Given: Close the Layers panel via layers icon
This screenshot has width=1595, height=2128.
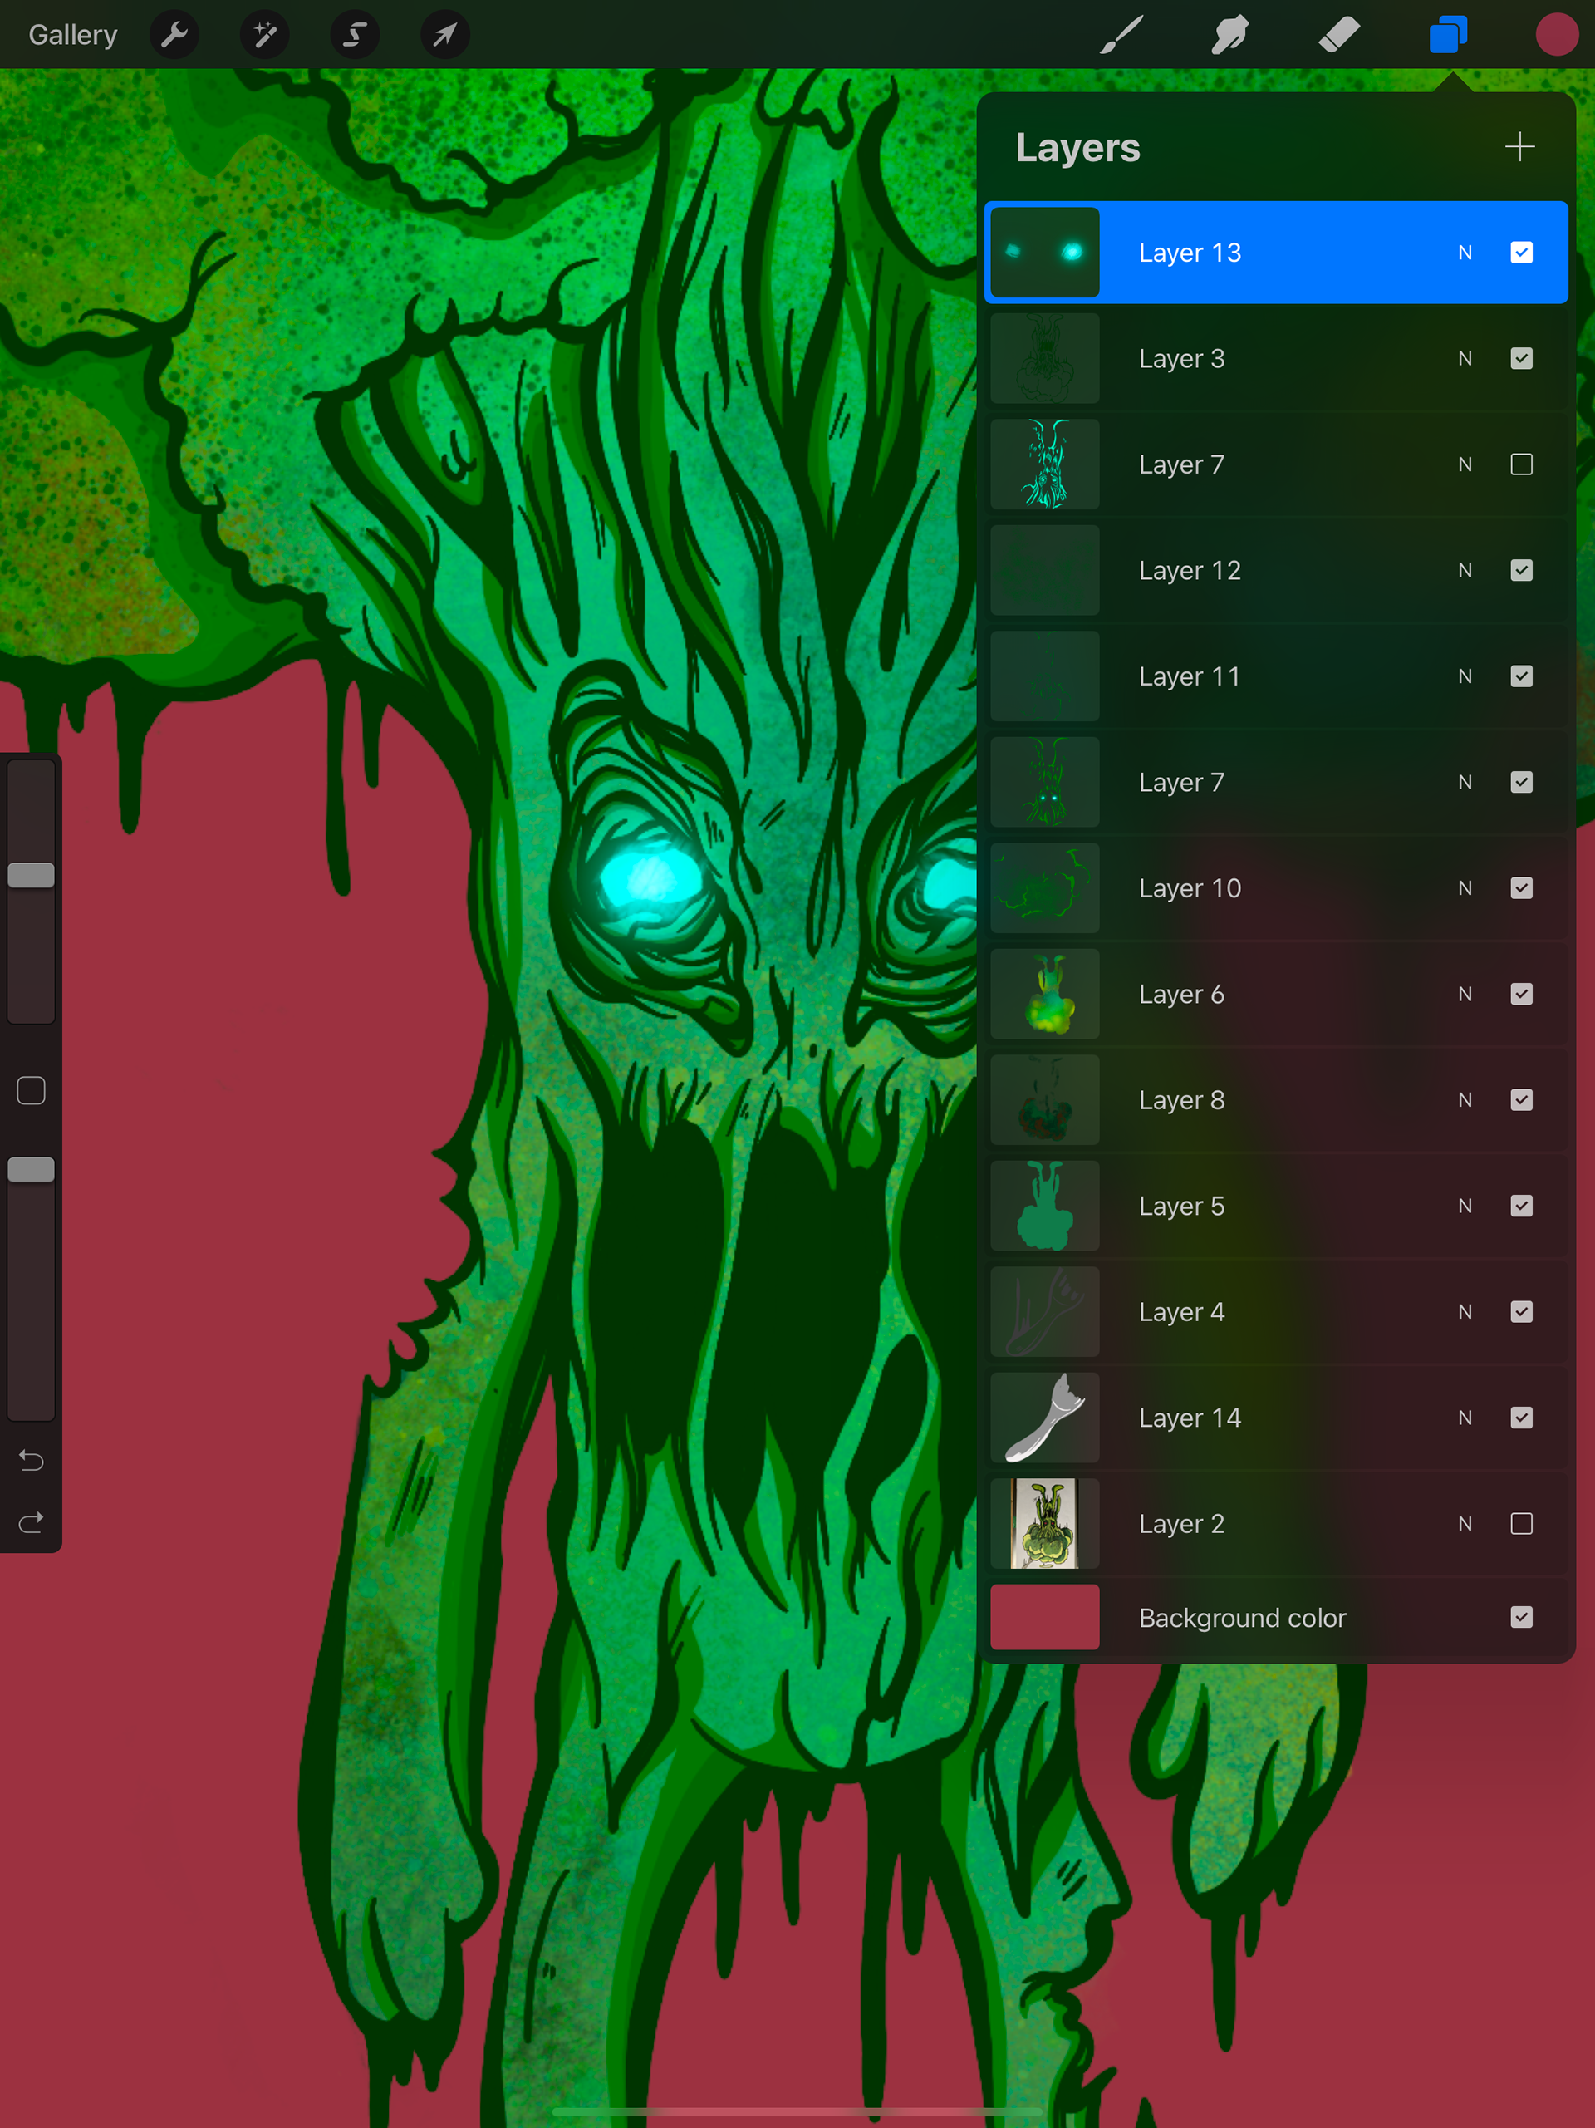Looking at the screenshot, I should pyautogui.click(x=1447, y=36).
